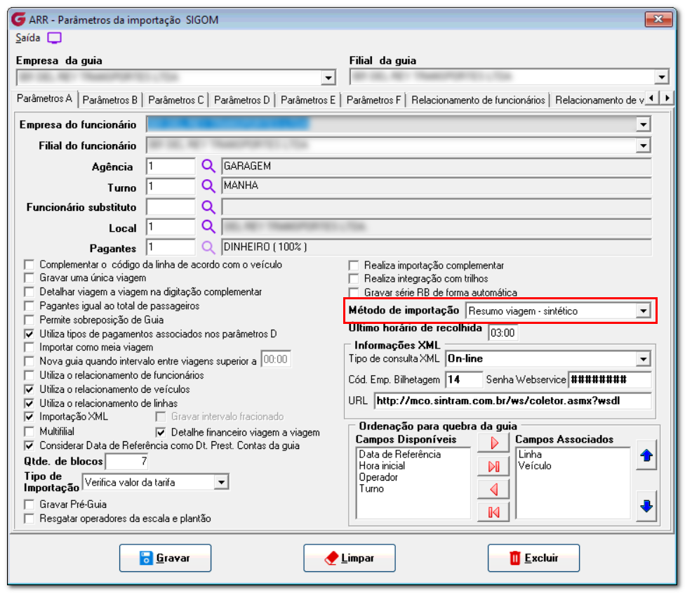685x593 pixels.
Task: Expand the Filial da guia dropdown
Action: tap(661, 77)
